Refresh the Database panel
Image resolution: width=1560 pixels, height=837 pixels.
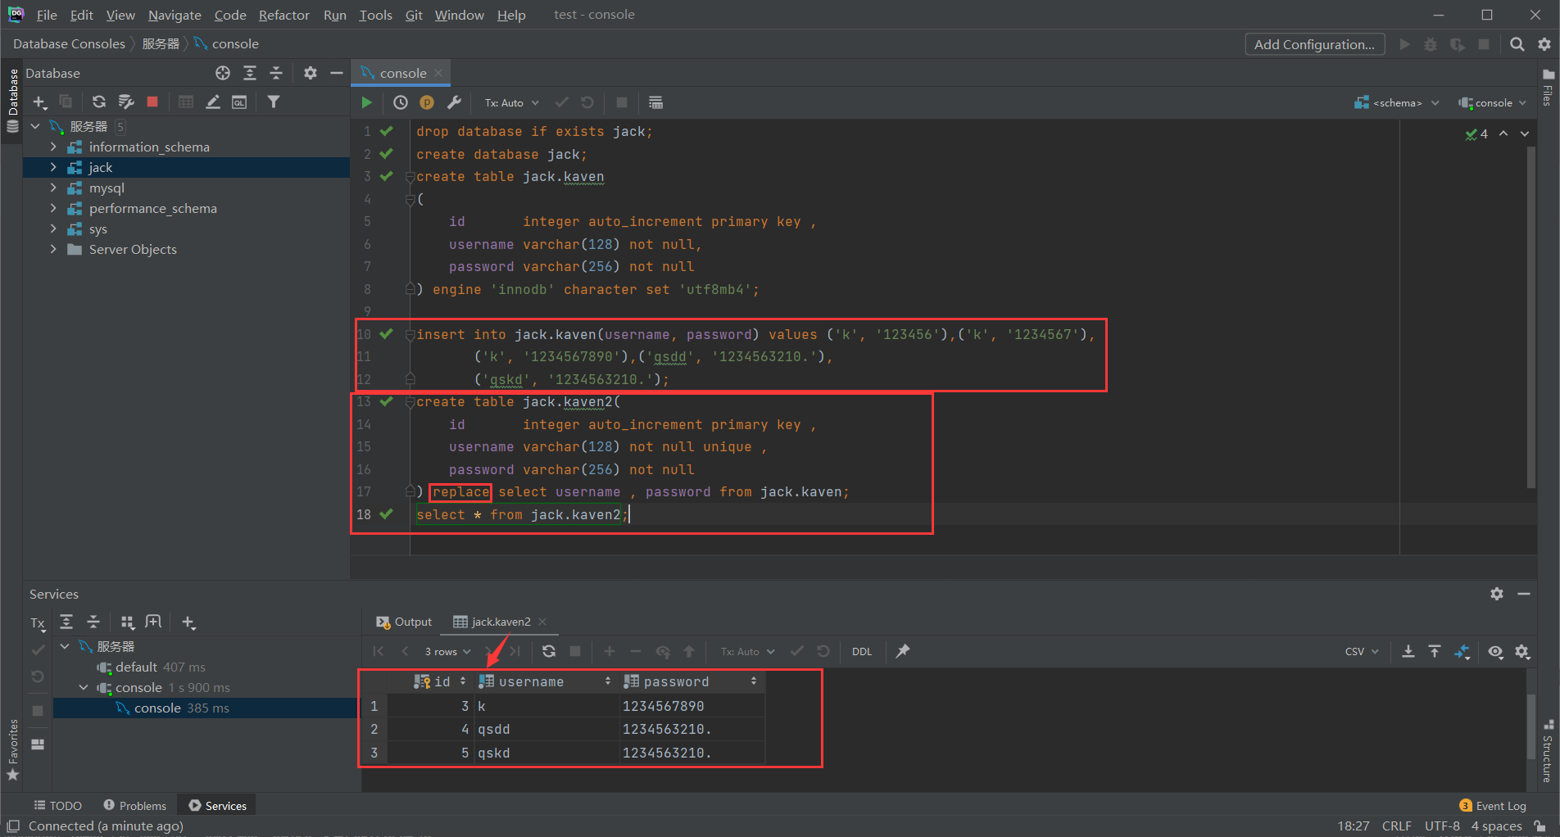coord(99,102)
